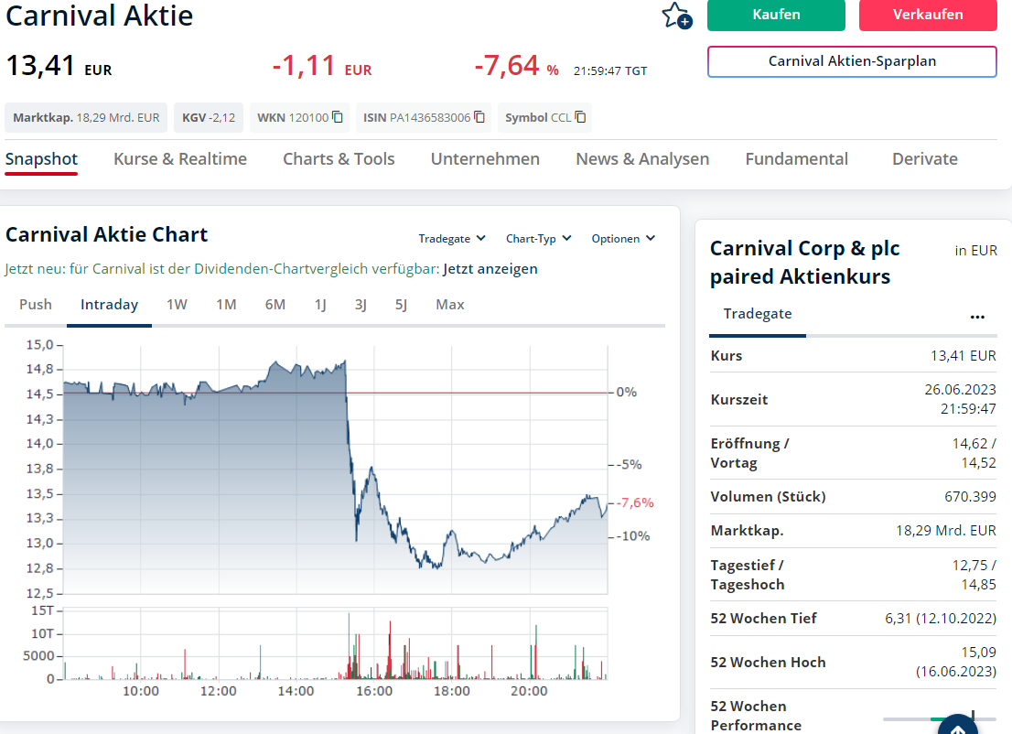Copy the WKN number 120100
Screen dimensions: 1012x734
coord(338,117)
